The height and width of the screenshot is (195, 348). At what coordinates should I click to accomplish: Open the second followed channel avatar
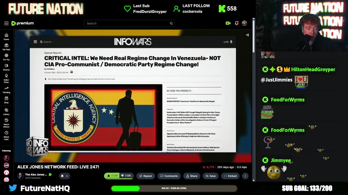click(x=6, y=165)
